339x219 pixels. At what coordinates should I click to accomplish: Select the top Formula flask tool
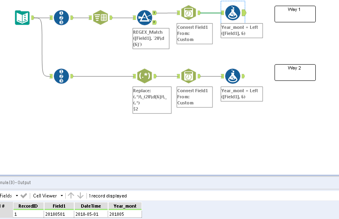tap(233, 13)
